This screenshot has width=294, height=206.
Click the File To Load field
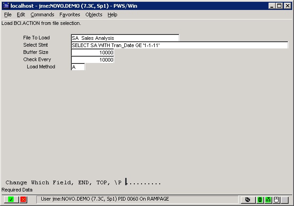point(125,38)
